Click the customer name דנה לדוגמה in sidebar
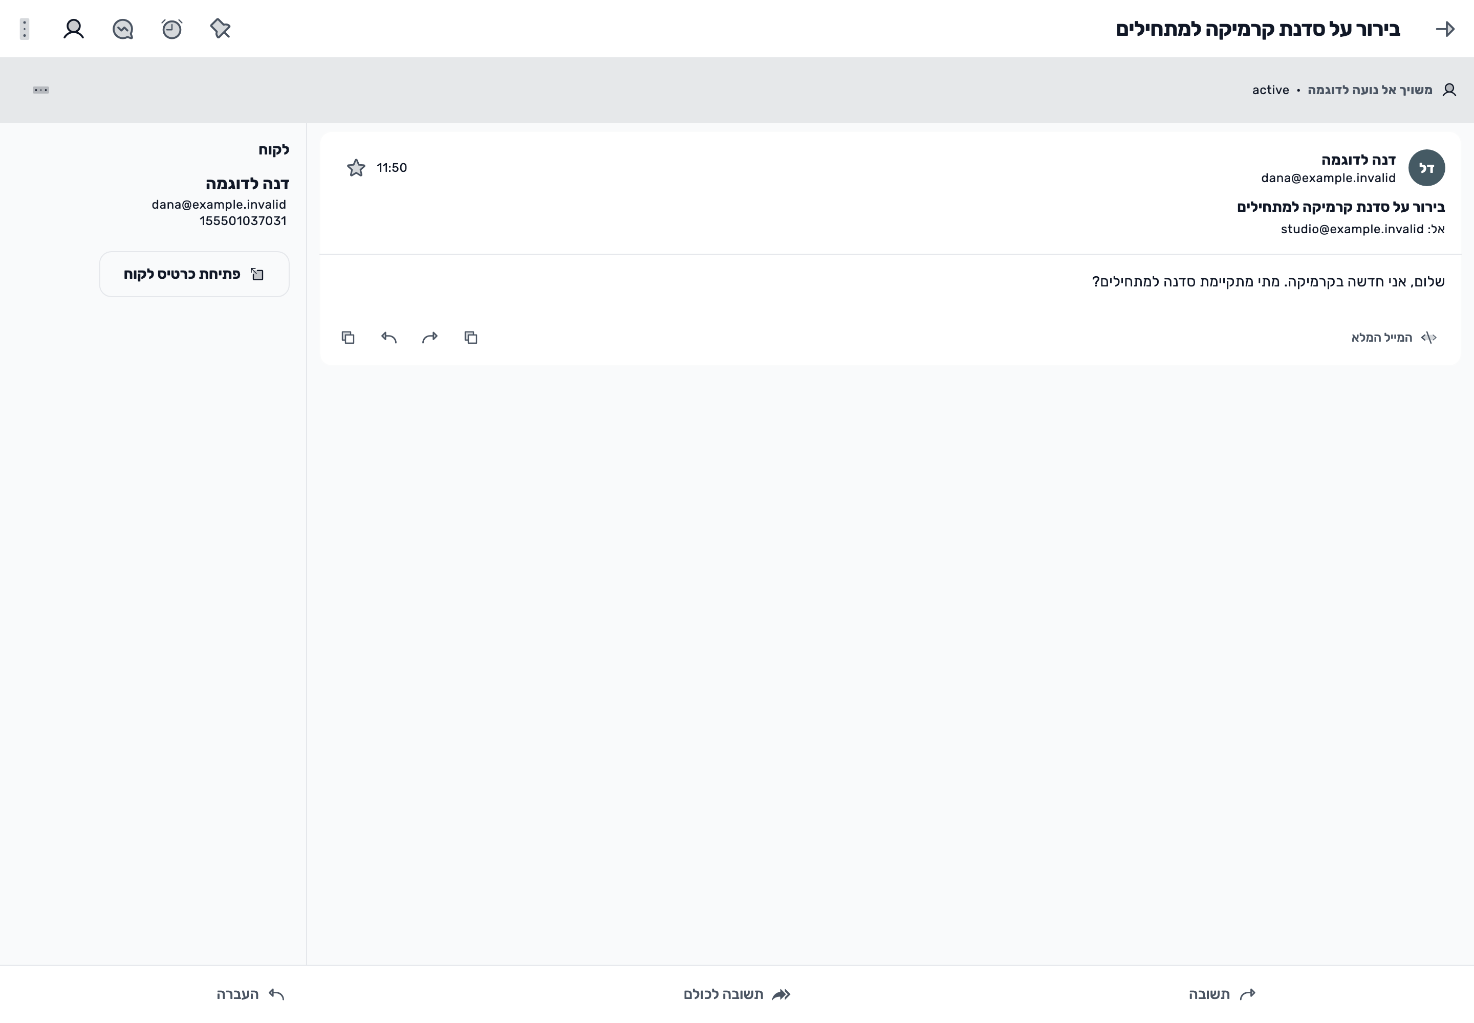The image size is (1474, 1023). (247, 184)
